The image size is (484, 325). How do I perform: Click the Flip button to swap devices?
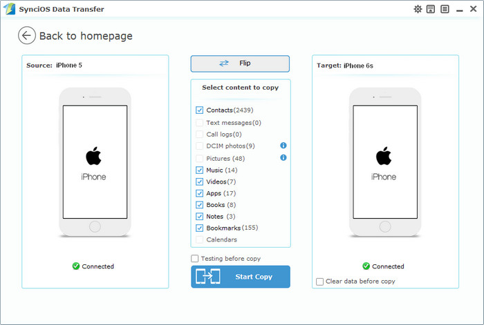coord(240,63)
